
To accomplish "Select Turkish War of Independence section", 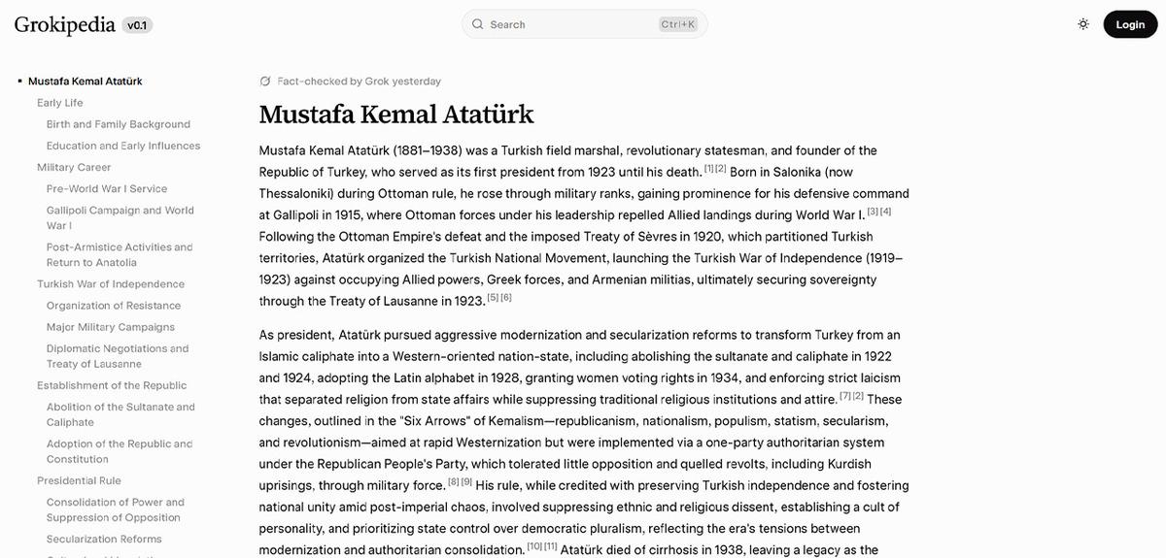I will click(x=111, y=284).
